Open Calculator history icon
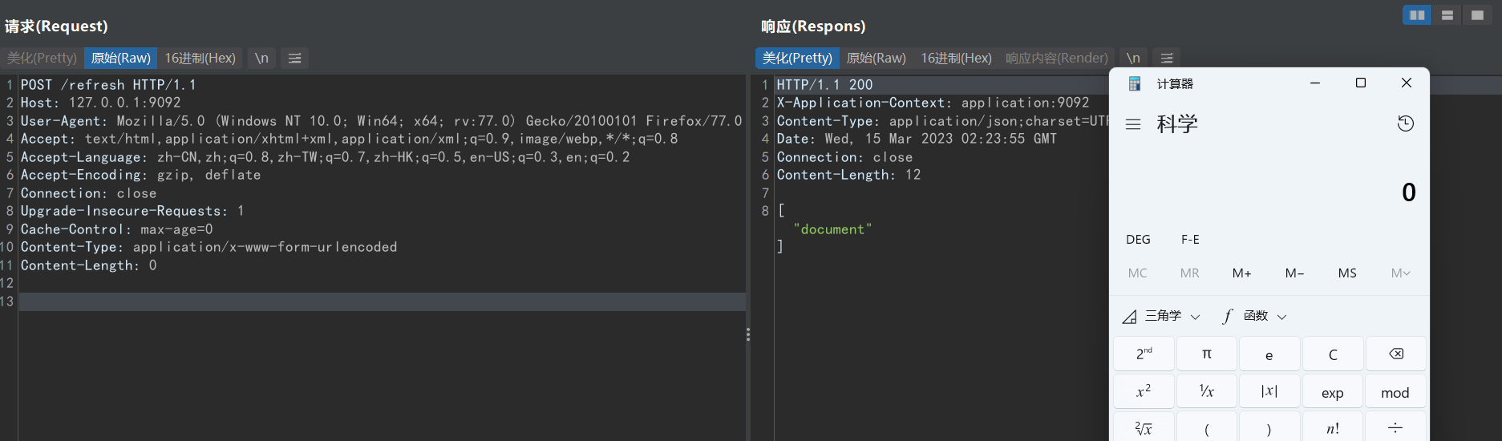The width and height of the screenshot is (1502, 441). pos(1406,123)
